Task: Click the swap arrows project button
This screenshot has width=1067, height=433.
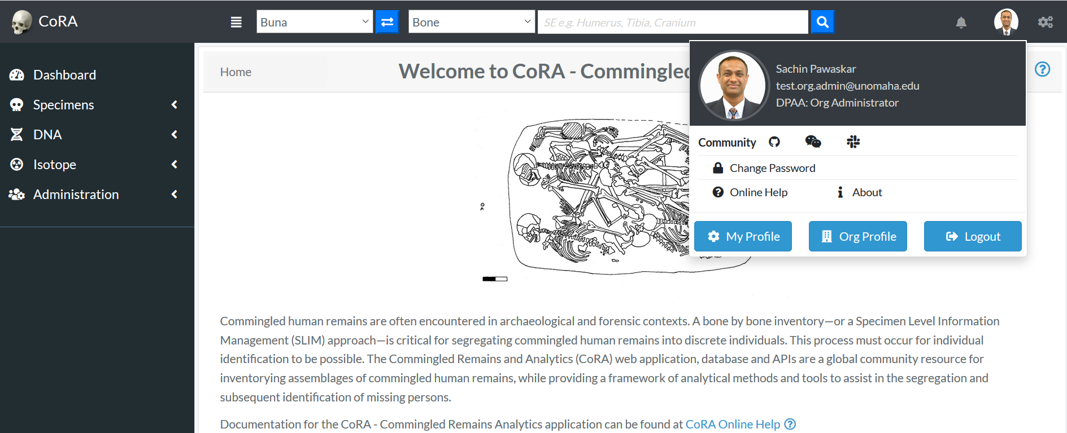Action: tap(387, 22)
